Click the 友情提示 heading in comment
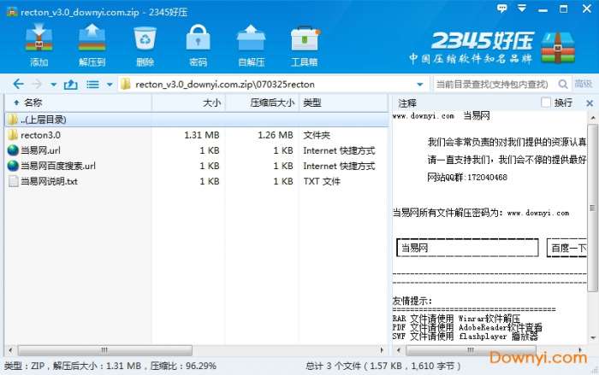 412,301
